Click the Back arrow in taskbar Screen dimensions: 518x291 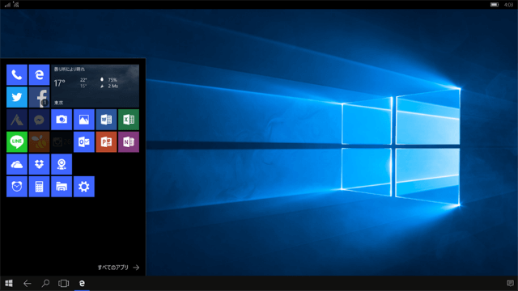[x=27, y=283]
